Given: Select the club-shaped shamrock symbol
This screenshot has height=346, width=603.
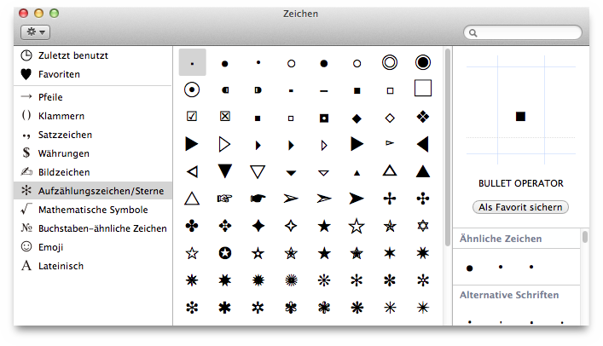Looking at the screenshot, I should (x=192, y=226).
